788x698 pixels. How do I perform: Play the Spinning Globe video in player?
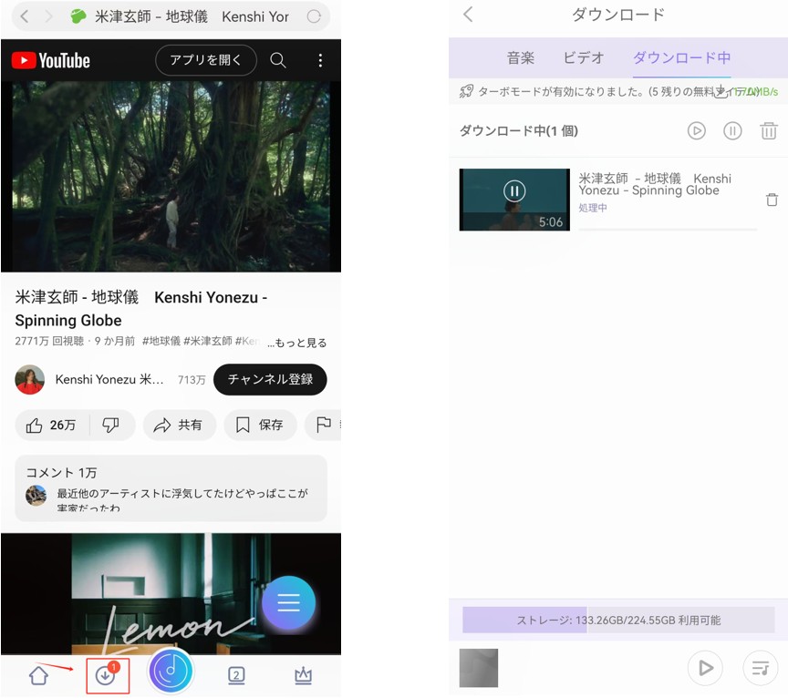coord(171,176)
